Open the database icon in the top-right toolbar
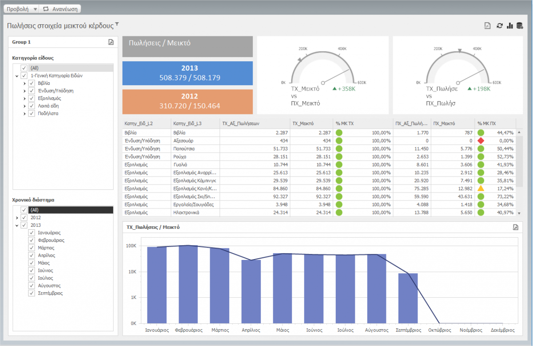The image size is (533, 346). [x=519, y=26]
